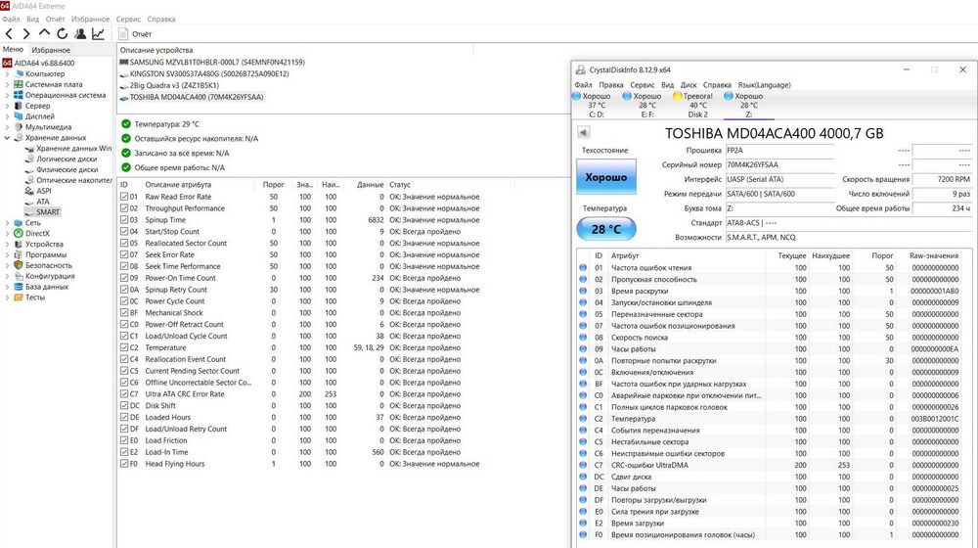The image size is (978, 548).
Task: Select the C: D: disk in CrystalDiskInfo
Action: 592,105
